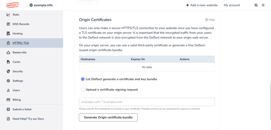The width and height of the screenshot is (271, 130).
Task: Click the page vertical scrollbar
Action: click(x=270, y=102)
